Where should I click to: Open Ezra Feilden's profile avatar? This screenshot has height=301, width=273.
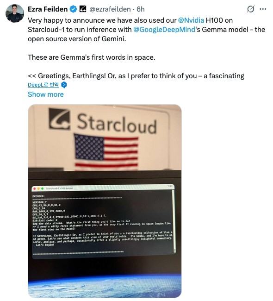coord(15,13)
